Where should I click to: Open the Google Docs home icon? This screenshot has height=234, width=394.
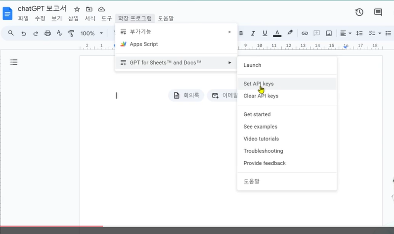7,13
